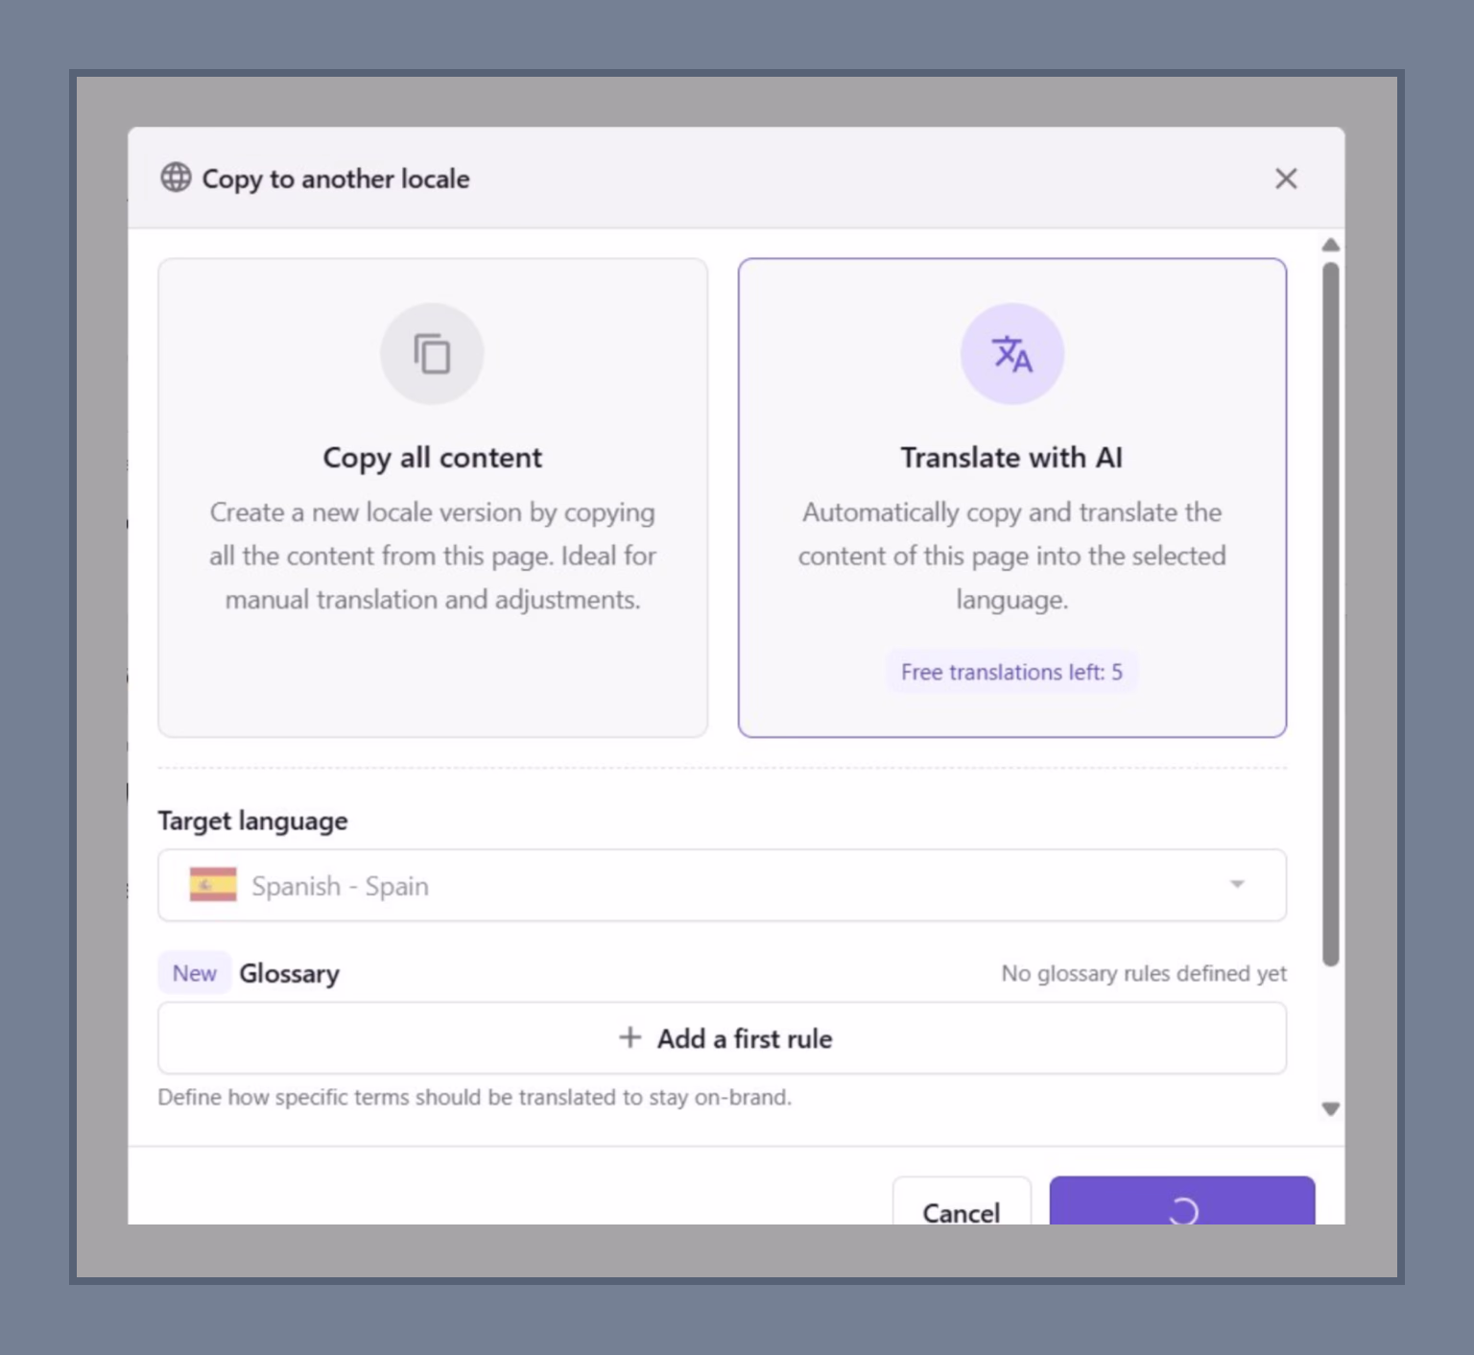Select the copy pages icon above Copy all content

(x=432, y=353)
